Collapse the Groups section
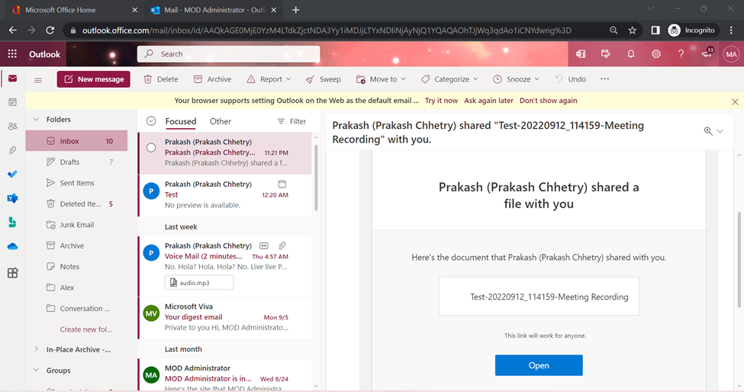Image resolution: width=744 pixels, height=392 pixels. click(x=36, y=370)
